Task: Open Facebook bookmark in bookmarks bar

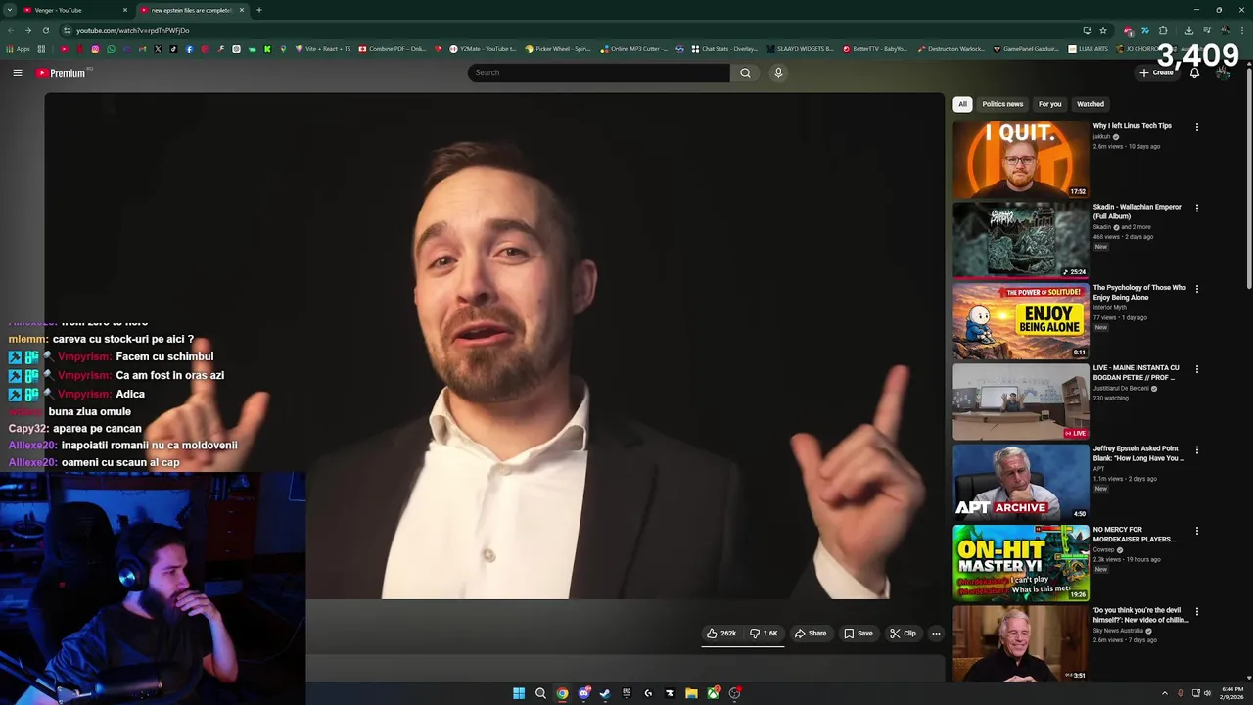Action: coord(189,49)
